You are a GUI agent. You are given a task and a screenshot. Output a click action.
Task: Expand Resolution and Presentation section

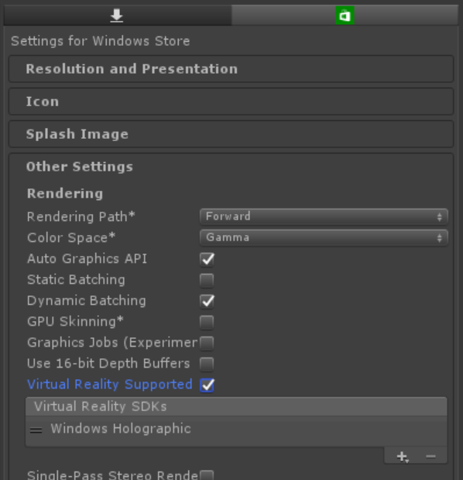click(231, 69)
